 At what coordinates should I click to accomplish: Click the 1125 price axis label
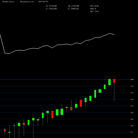[132, 93]
